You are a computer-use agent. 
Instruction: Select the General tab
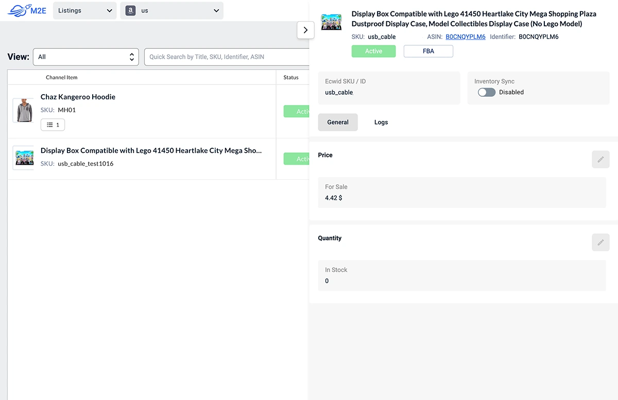pyautogui.click(x=338, y=122)
